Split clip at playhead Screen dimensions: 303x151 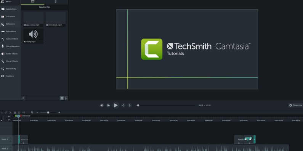coord(24,112)
